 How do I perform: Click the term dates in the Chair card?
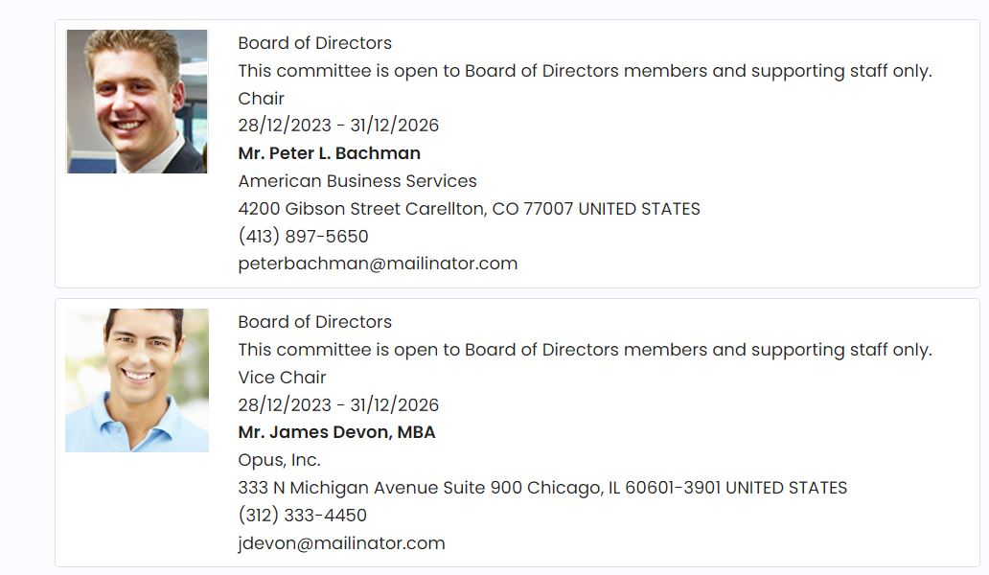point(338,126)
